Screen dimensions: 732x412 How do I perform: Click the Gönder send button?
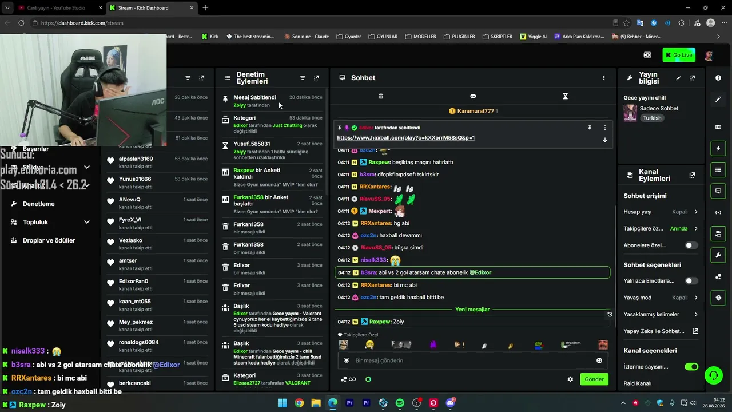pyautogui.click(x=594, y=379)
